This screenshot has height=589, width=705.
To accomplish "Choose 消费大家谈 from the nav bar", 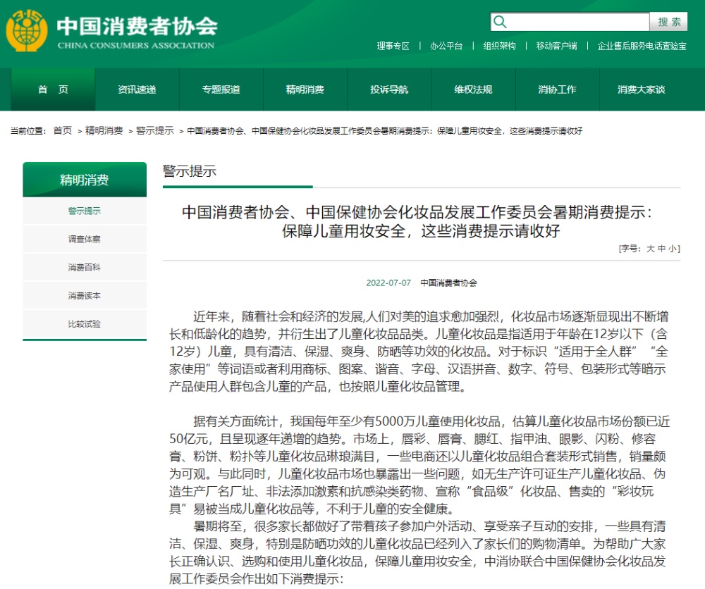I will (x=641, y=89).
